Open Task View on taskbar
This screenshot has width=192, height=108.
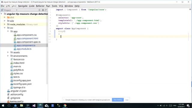(x=9, y=106)
